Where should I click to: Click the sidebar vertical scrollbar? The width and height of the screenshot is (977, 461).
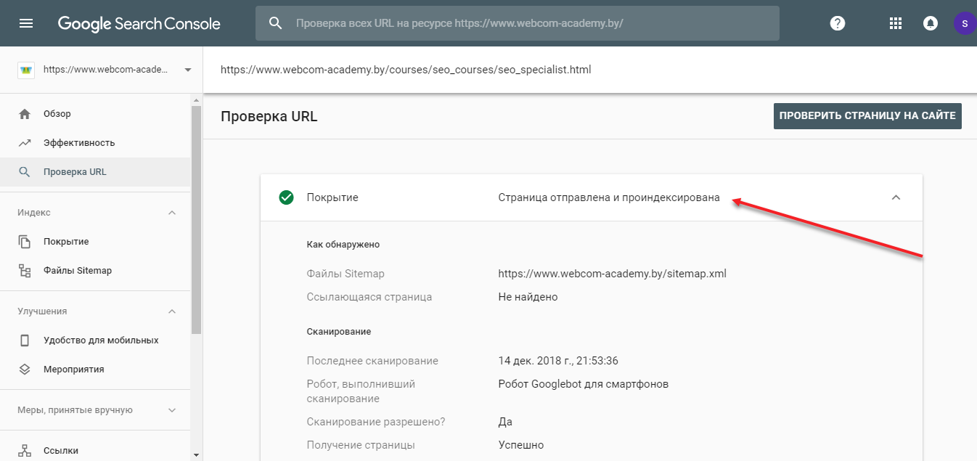coord(196,218)
